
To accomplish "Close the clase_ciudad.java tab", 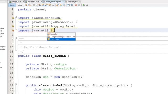I will coord(63,2).
